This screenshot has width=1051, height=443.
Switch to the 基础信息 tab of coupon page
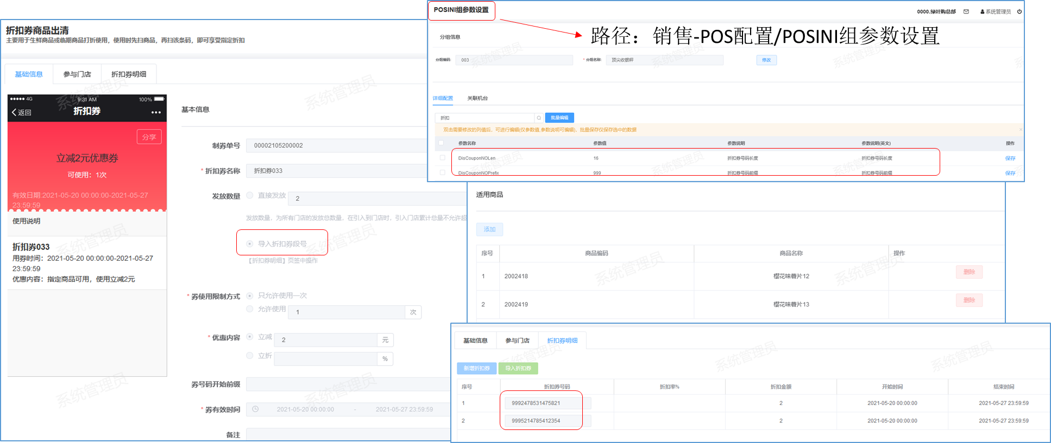click(x=29, y=74)
